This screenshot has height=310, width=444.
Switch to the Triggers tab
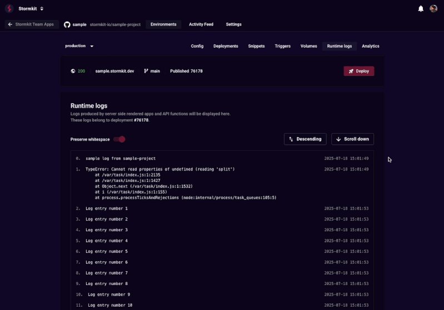point(283,46)
